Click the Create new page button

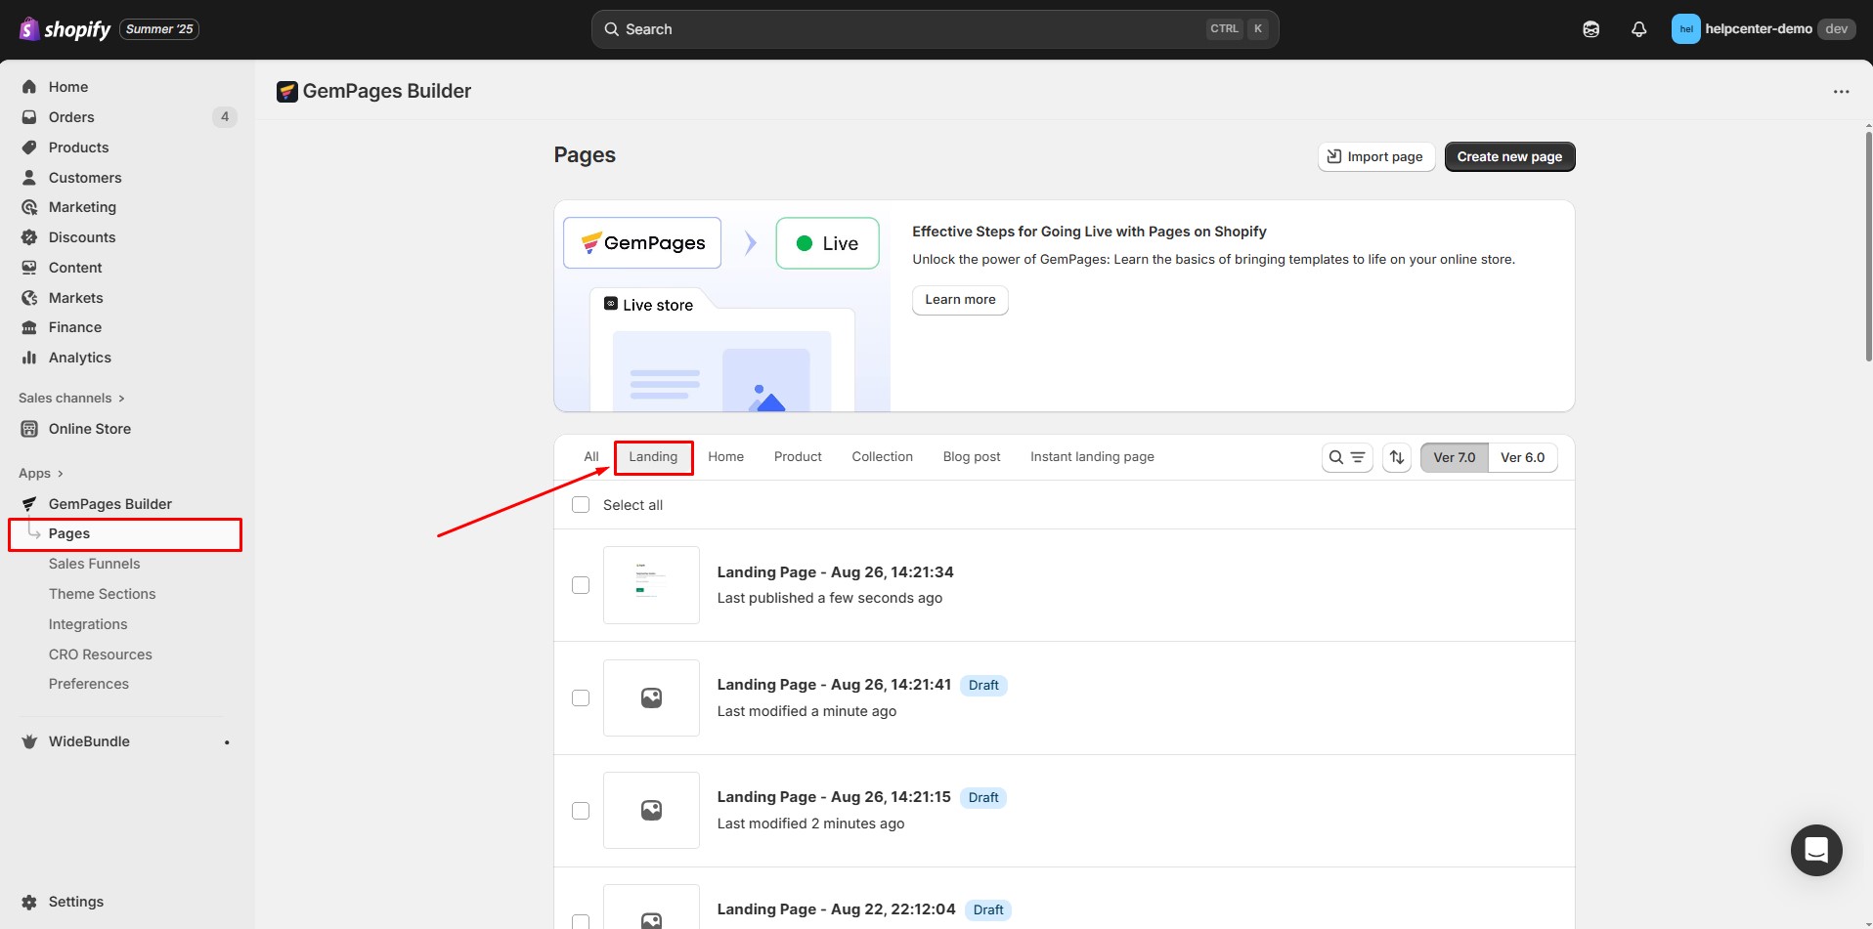pos(1508,156)
